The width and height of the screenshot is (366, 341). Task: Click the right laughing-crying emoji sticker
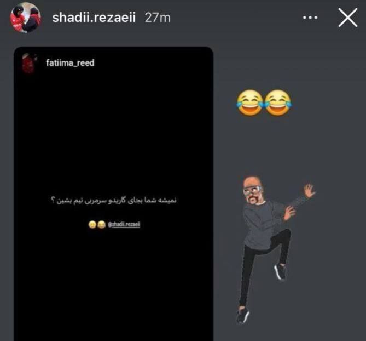(x=278, y=103)
